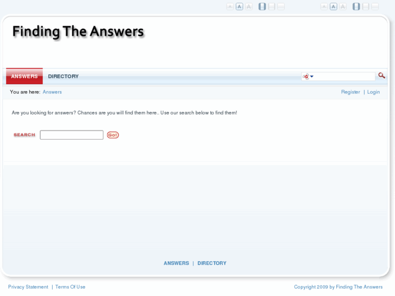The image size is (395, 296).
Task: Open the Login link
Action: pyautogui.click(x=373, y=92)
